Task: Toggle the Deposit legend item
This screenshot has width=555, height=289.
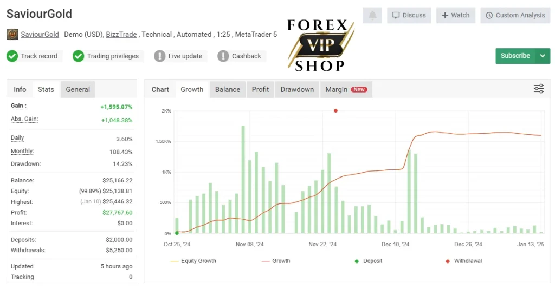Action: [369, 261]
